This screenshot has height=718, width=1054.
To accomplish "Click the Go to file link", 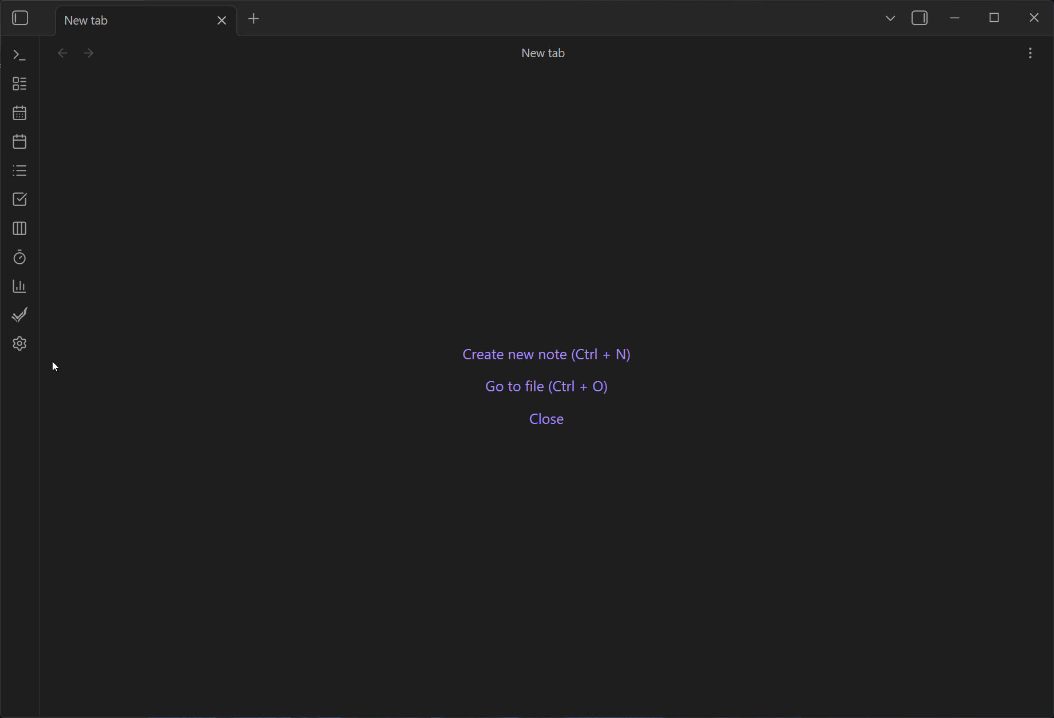I will pyautogui.click(x=546, y=386).
